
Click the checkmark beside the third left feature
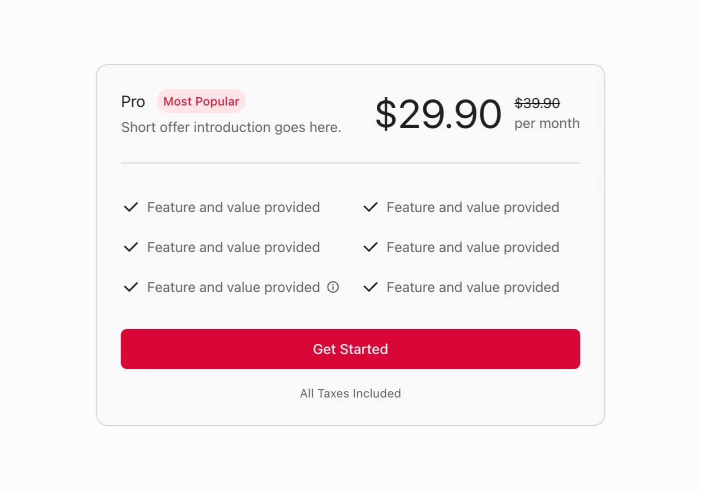click(131, 287)
